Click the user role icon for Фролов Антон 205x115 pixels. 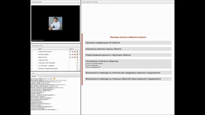click(x=77, y=57)
